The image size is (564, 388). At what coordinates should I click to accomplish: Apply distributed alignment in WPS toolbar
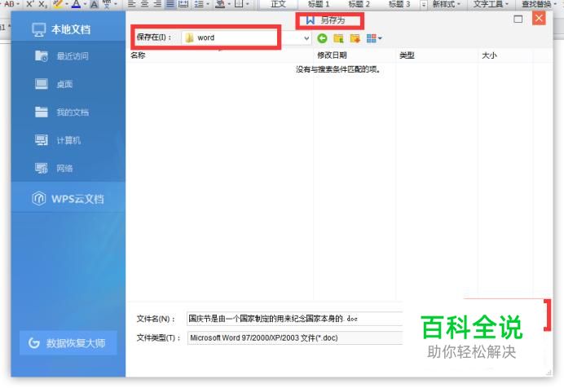coord(183,4)
